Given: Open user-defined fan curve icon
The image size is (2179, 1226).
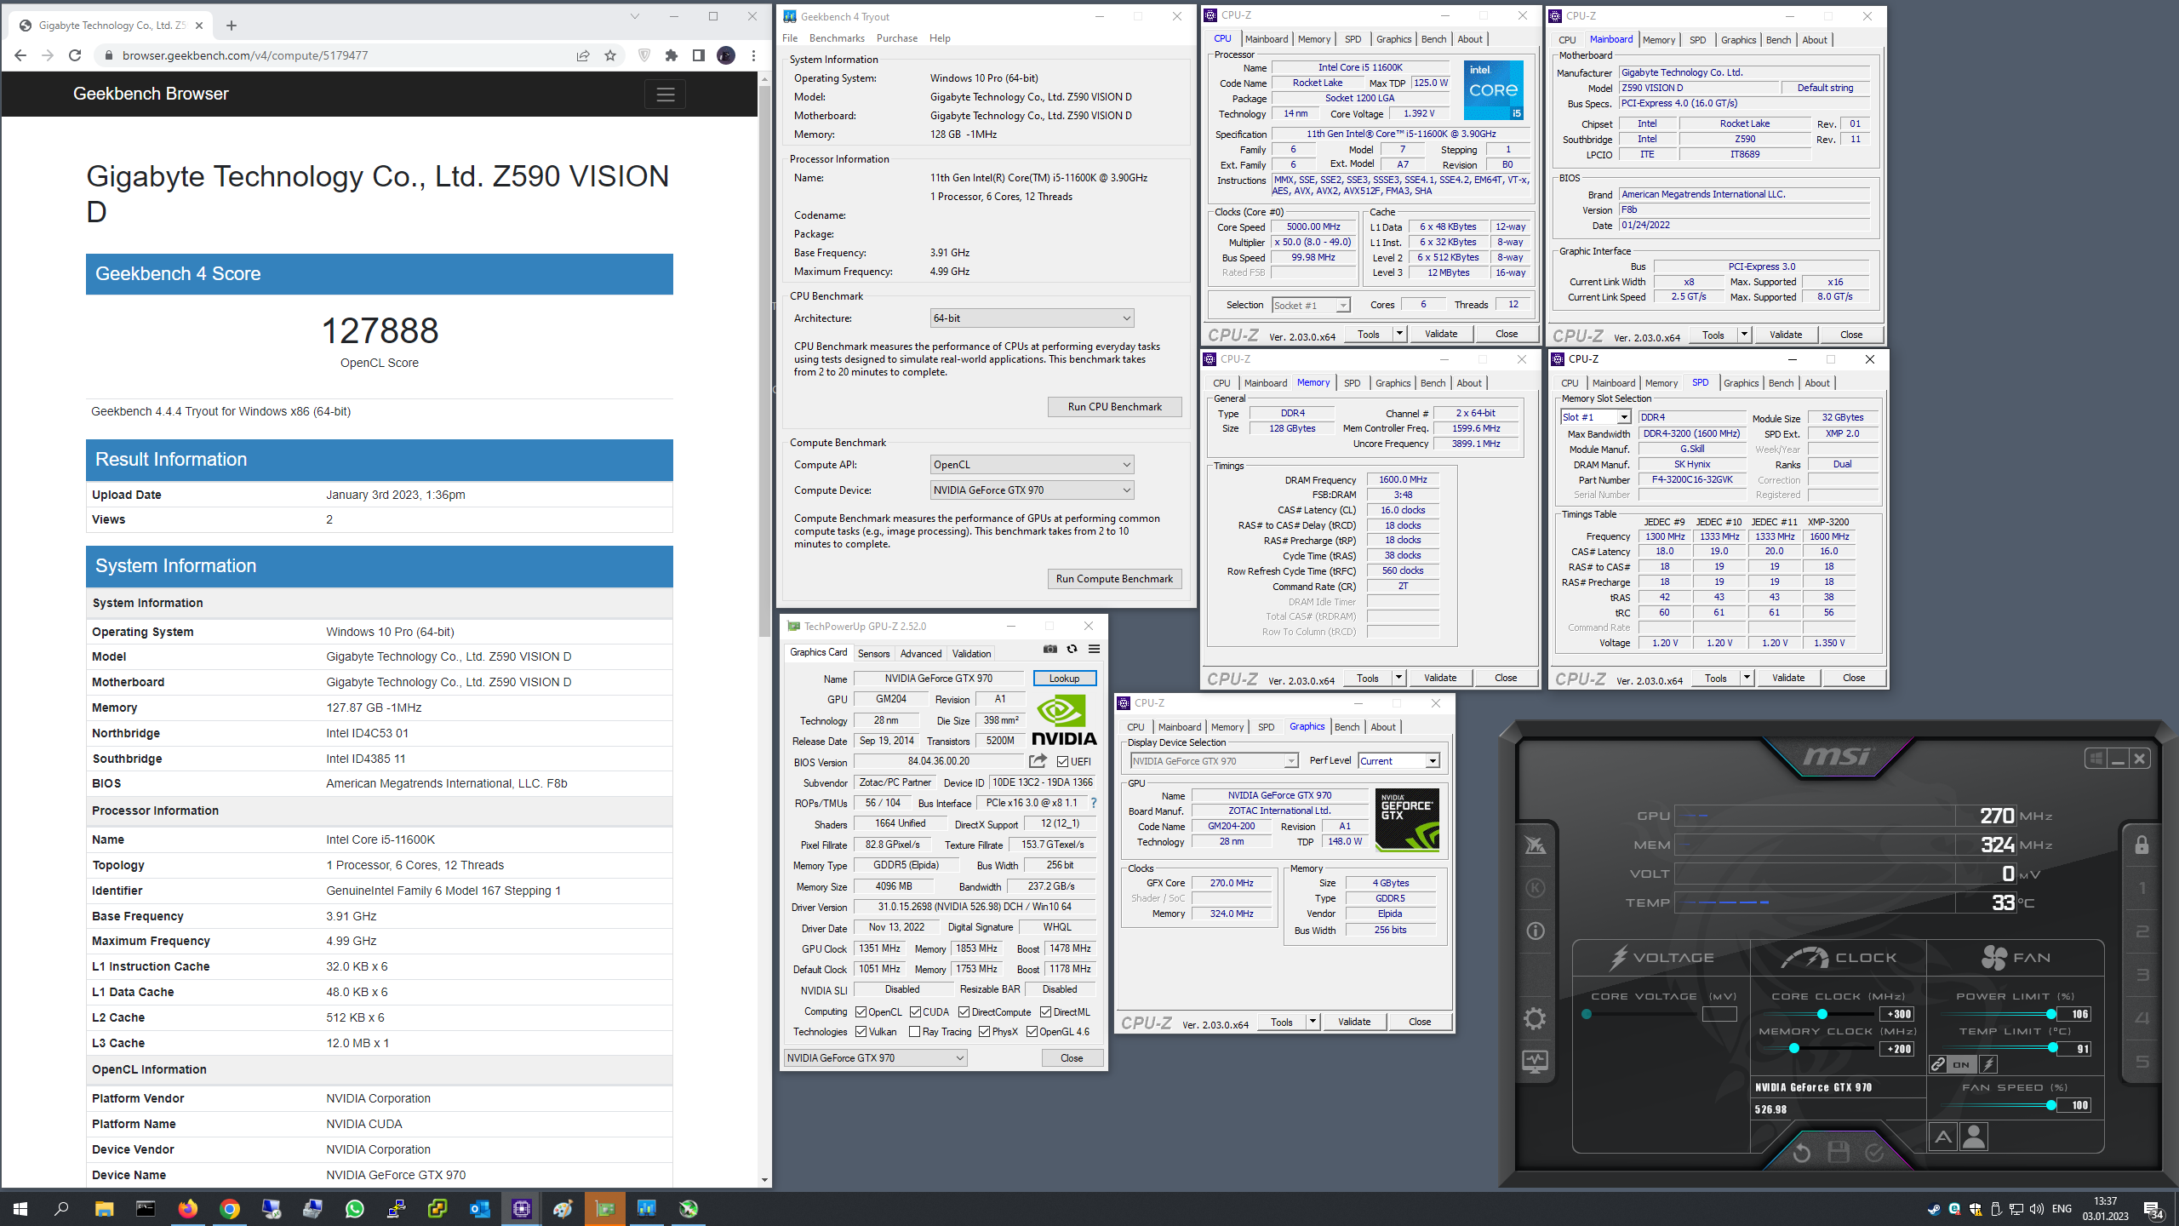Looking at the screenshot, I should tap(1974, 1137).
